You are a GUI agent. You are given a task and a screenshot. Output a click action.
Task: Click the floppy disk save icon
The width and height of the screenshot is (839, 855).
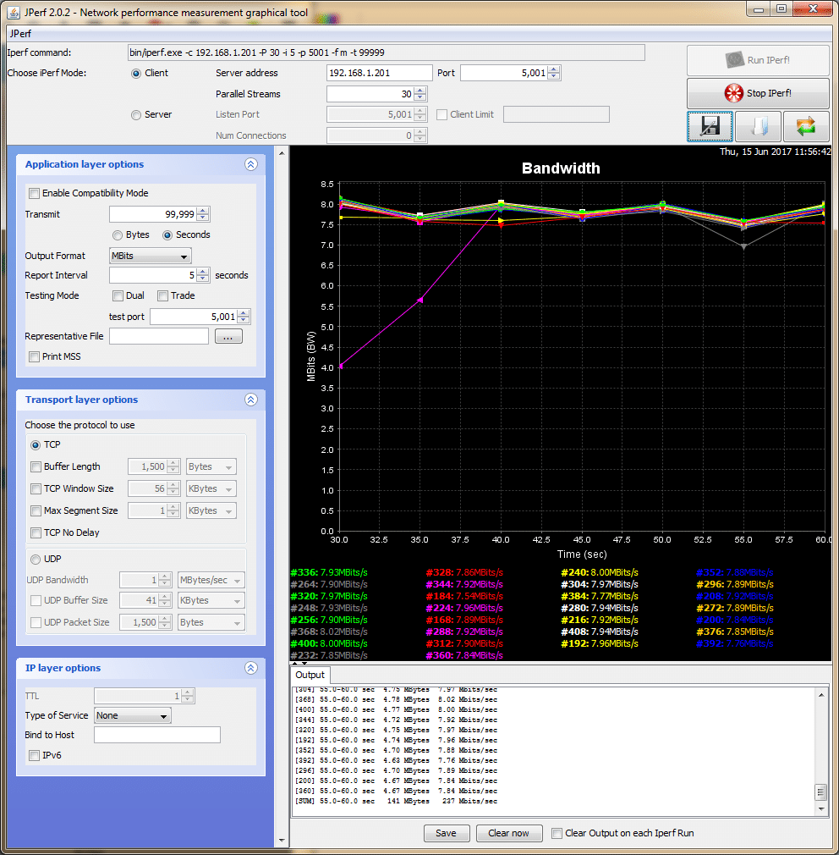pos(710,126)
